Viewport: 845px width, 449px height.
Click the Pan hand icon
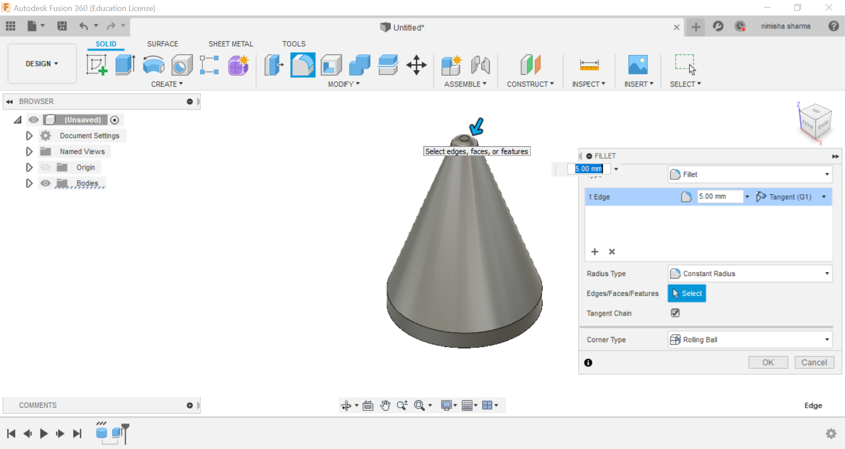(386, 405)
